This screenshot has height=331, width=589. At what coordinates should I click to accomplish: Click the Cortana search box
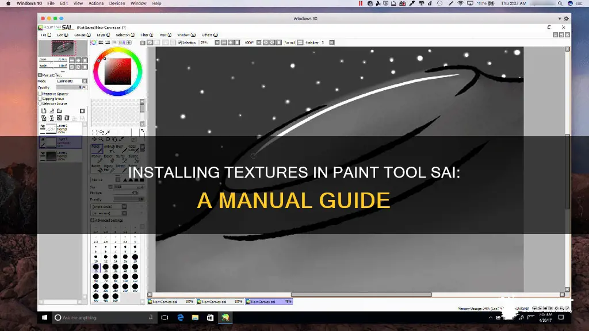104,317
